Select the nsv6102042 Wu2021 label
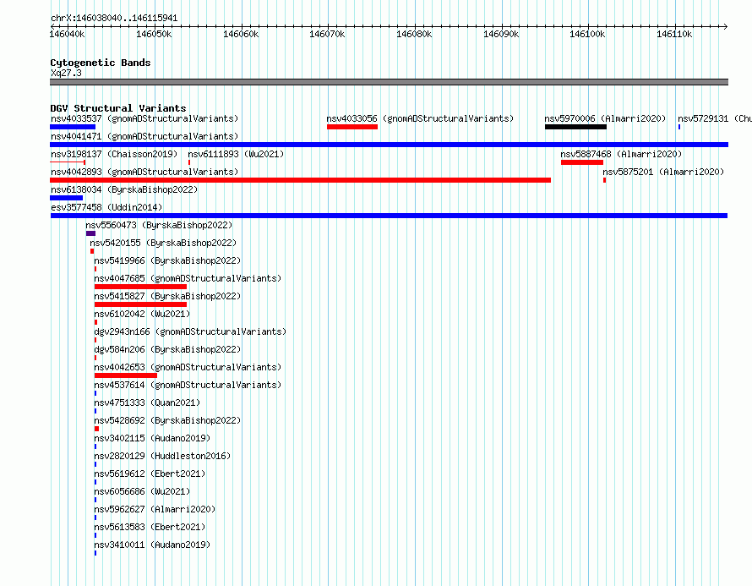Screen dimensions: 752x586 point(142,314)
